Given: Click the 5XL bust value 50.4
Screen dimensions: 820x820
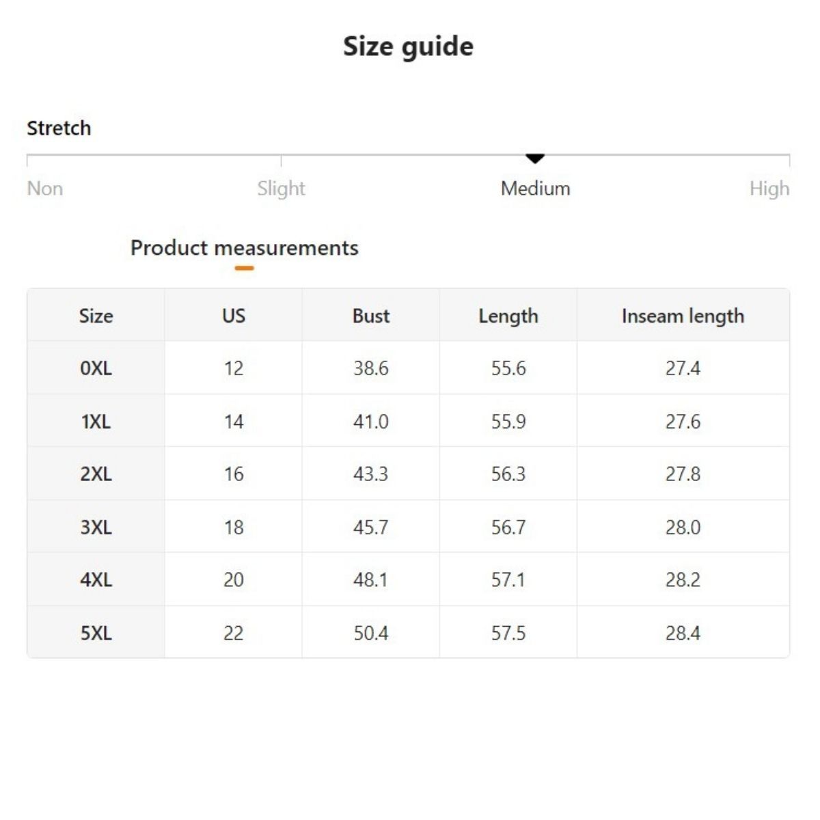Looking at the screenshot, I should pos(370,633).
